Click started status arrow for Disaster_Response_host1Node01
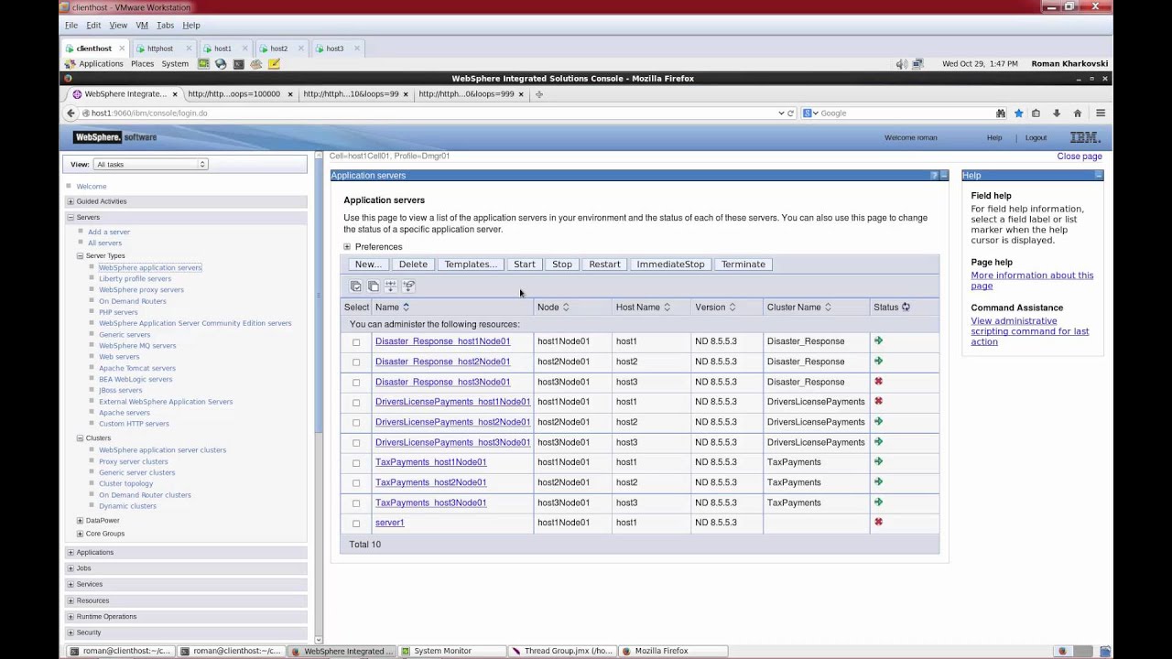The image size is (1172, 659). [x=878, y=341]
